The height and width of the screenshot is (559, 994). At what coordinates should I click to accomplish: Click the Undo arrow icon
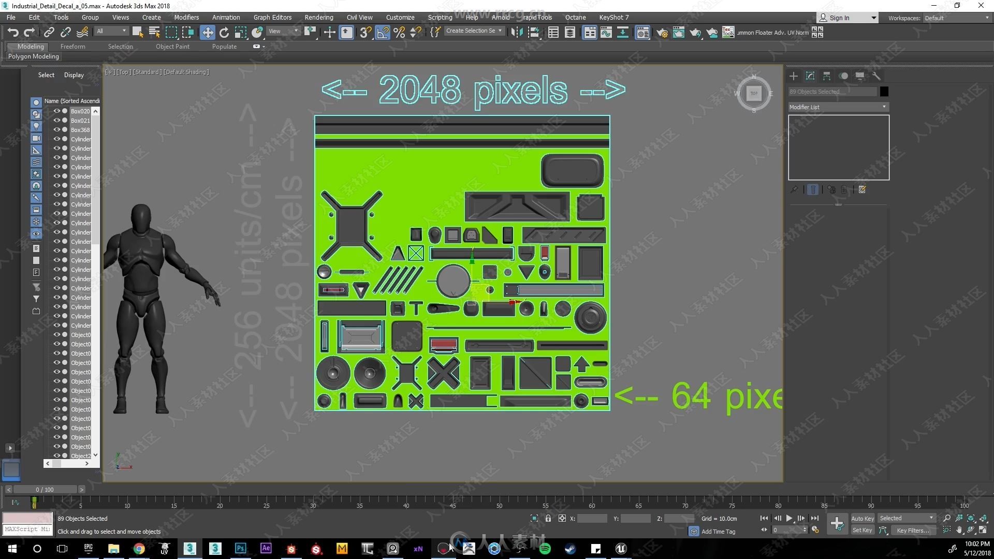click(x=13, y=33)
